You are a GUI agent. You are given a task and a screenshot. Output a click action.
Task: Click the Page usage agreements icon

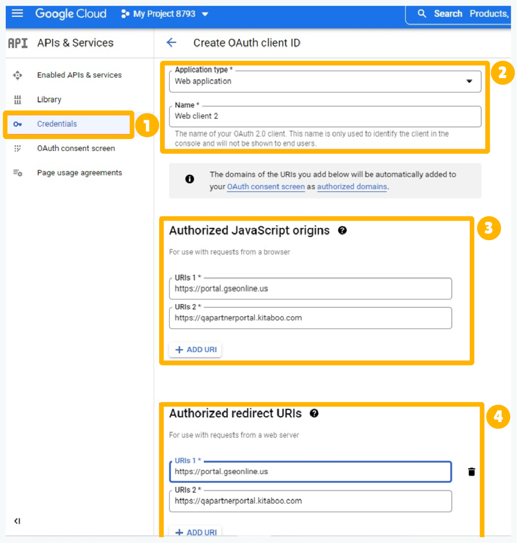[x=17, y=173]
